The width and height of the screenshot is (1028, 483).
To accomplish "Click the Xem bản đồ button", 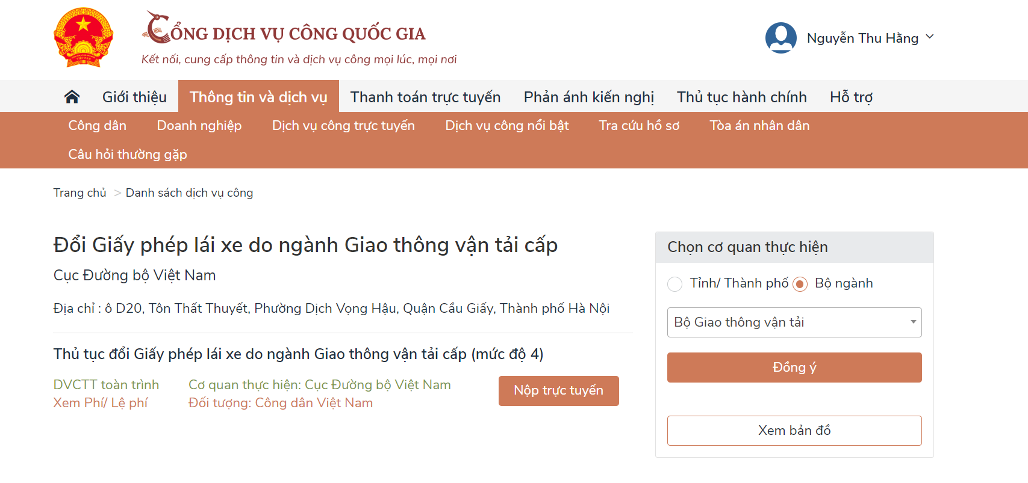I will coord(794,431).
